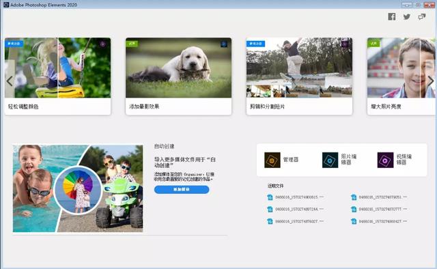Open the 轻松调整颜色 swing girl thumbnail

click(x=57, y=68)
